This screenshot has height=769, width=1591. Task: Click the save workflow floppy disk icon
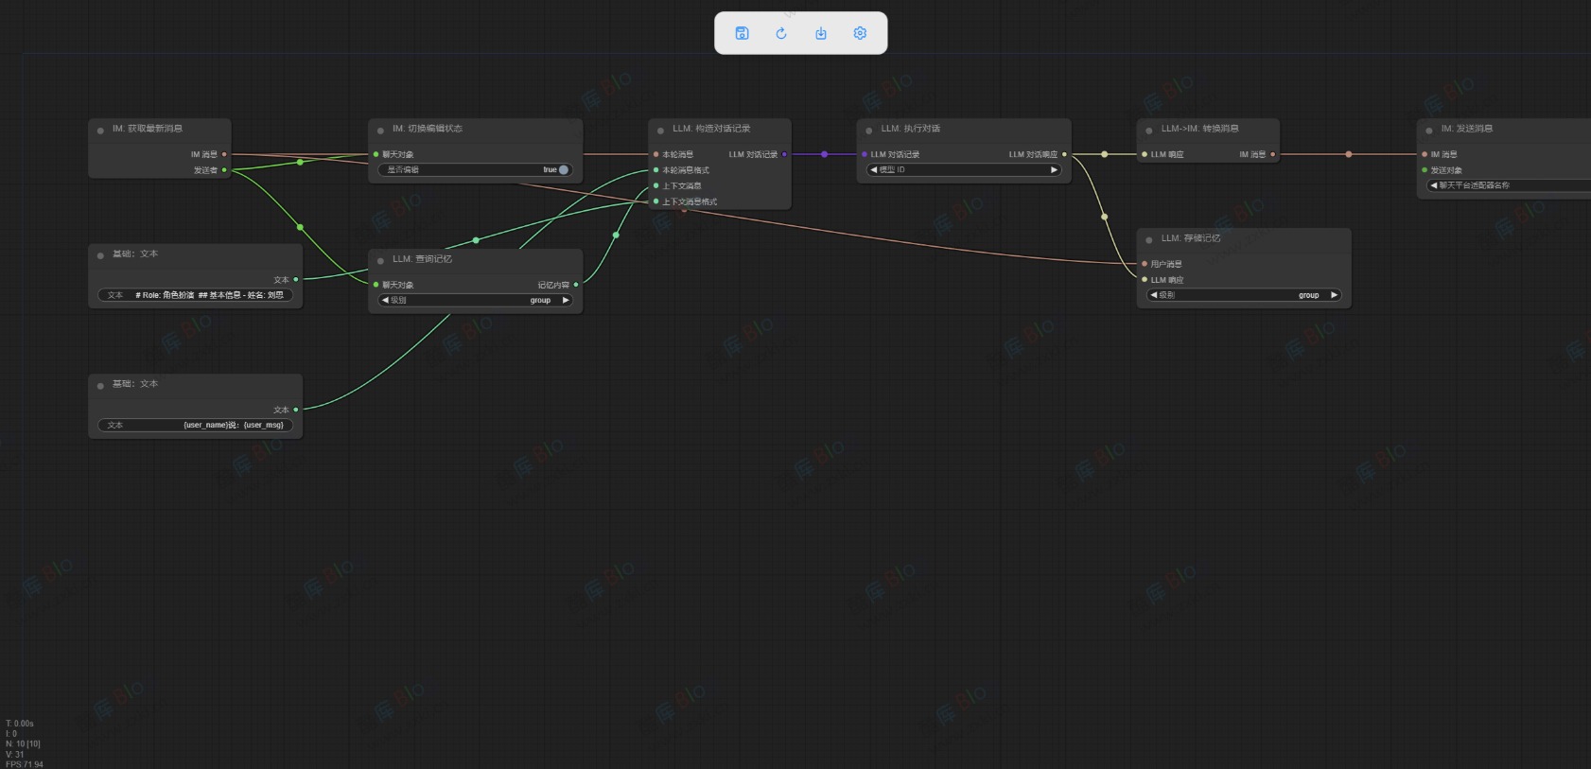click(x=742, y=33)
